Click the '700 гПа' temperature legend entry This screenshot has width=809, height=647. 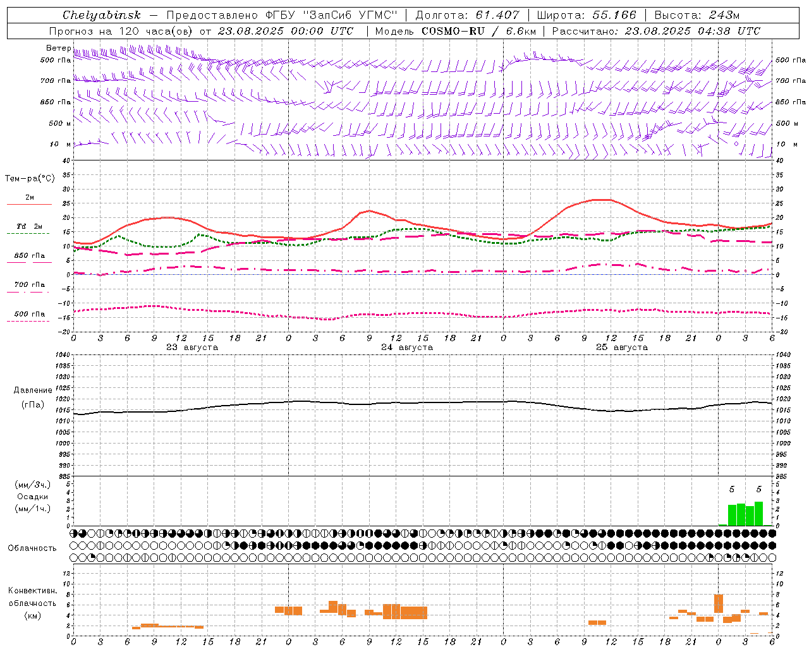tap(29, 285)
